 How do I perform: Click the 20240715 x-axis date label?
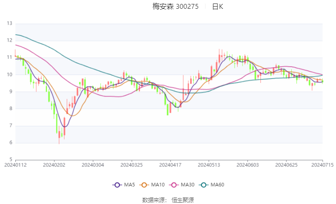pyautogui.click(x=322, y=165)
